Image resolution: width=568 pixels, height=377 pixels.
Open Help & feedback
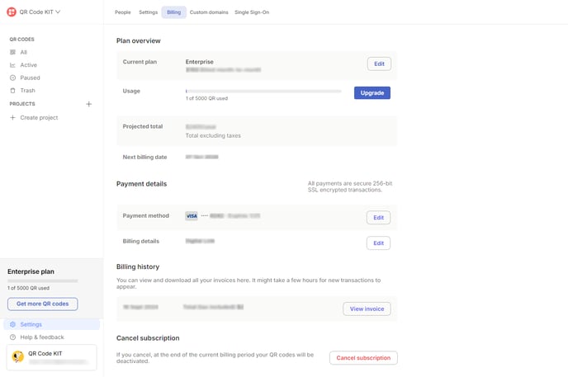click(x=41, y=337)
